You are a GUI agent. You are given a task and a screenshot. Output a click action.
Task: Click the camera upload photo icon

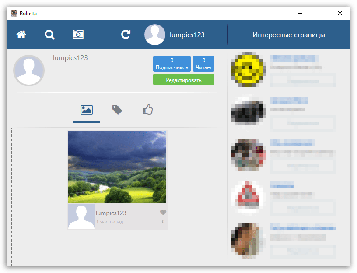pyautogui.click(x=78, y=35)
